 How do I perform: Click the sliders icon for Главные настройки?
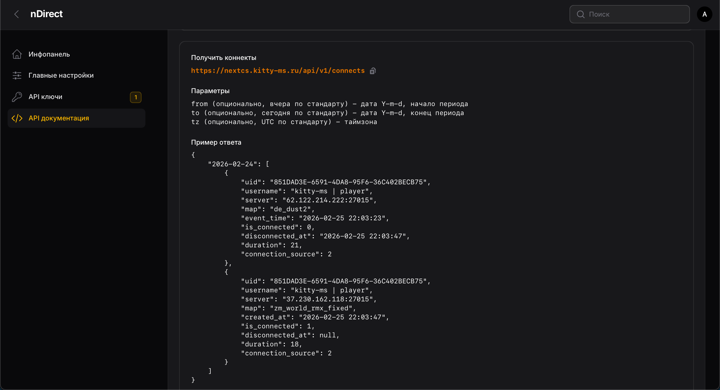tap(17, 75)
